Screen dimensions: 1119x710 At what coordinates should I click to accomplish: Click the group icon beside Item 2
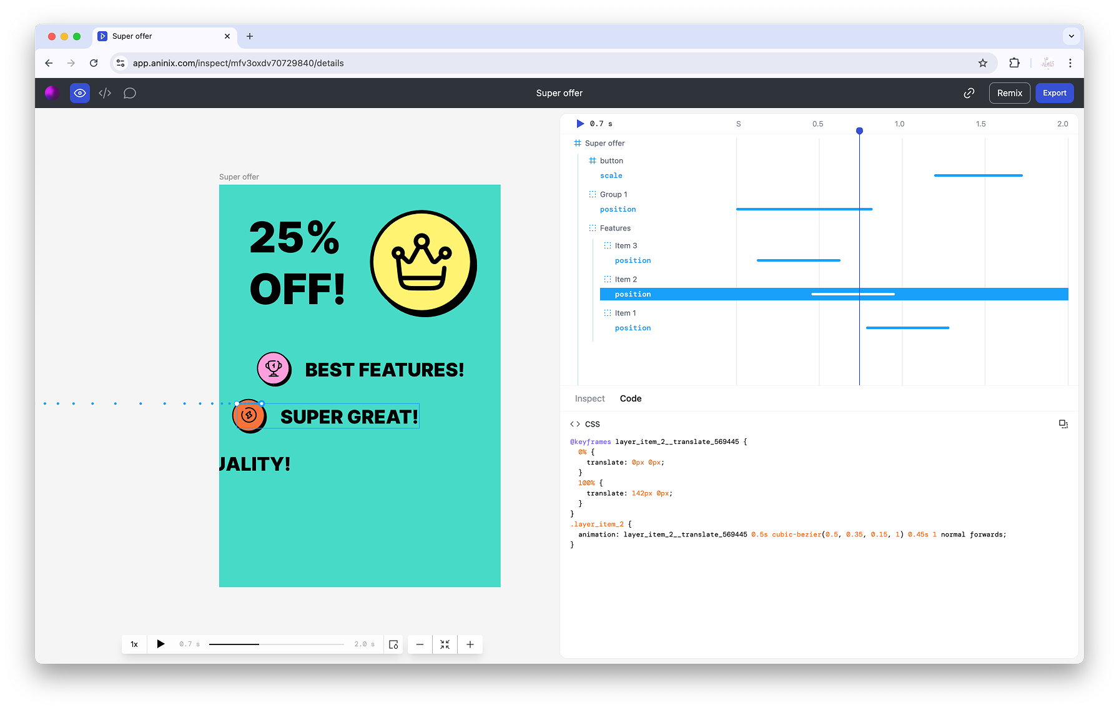pos(608,279)
